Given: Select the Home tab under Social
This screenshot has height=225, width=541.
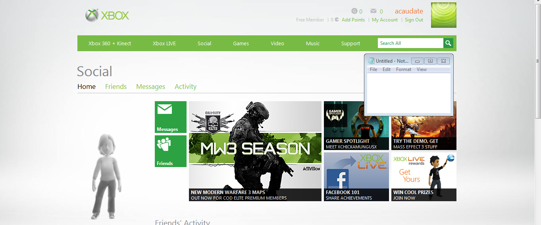Looking at the screenshot, I should click(87, 87).
